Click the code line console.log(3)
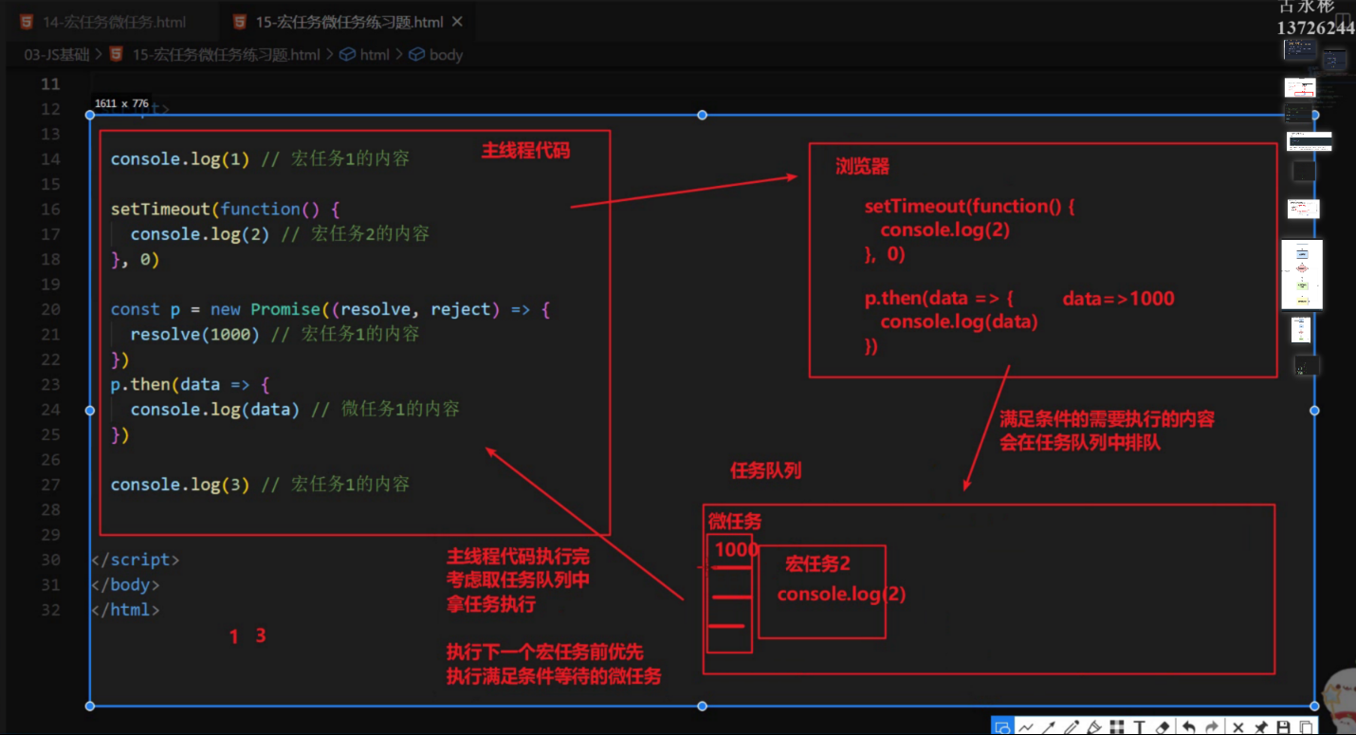Image resolution: width=1356 pixels, height=735 pixels. point(260,484)
